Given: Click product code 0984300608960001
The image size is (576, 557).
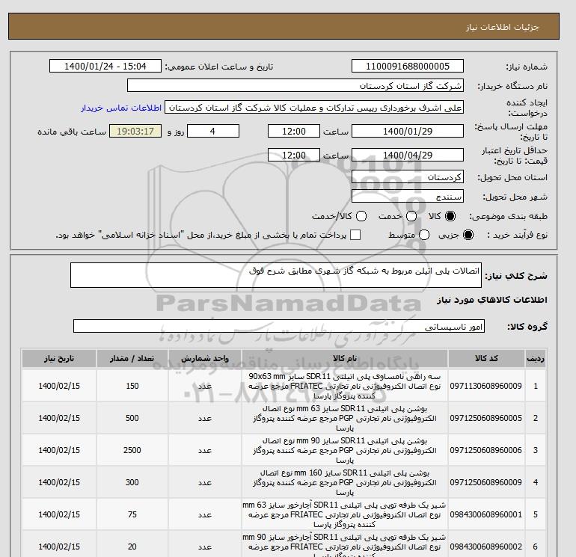Looking at the screenshot, I should pos(485,514).
